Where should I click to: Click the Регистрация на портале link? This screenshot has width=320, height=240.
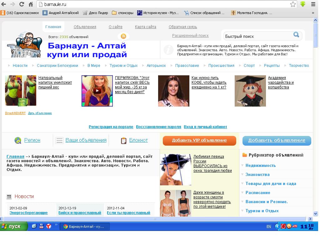111,127
